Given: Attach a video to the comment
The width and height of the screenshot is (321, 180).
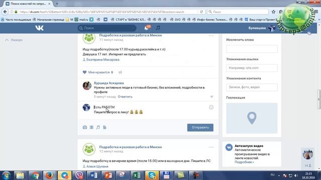Looking at the screenshot, I should (91, 127).
